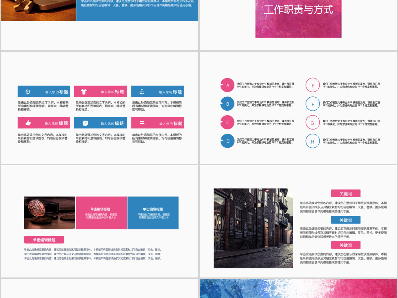Screen dimensions: 398x298
Task: Select the blue circle labeled D
Action: (x=228, y=141)
